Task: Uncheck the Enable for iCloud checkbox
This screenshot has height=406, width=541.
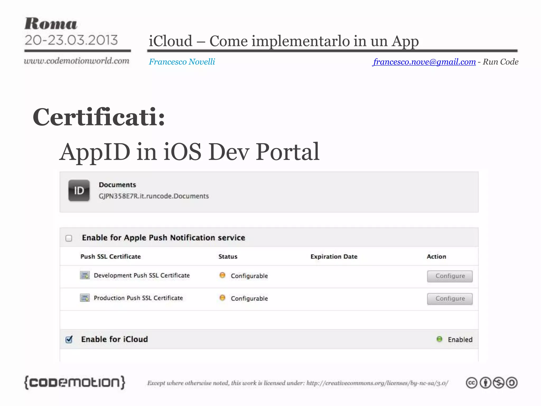Action: [69, 339]
